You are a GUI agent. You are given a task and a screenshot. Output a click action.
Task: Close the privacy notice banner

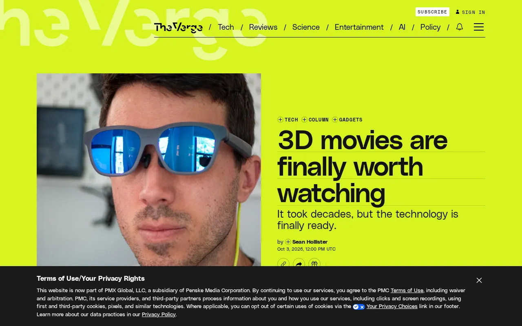(x=479, y=280)
